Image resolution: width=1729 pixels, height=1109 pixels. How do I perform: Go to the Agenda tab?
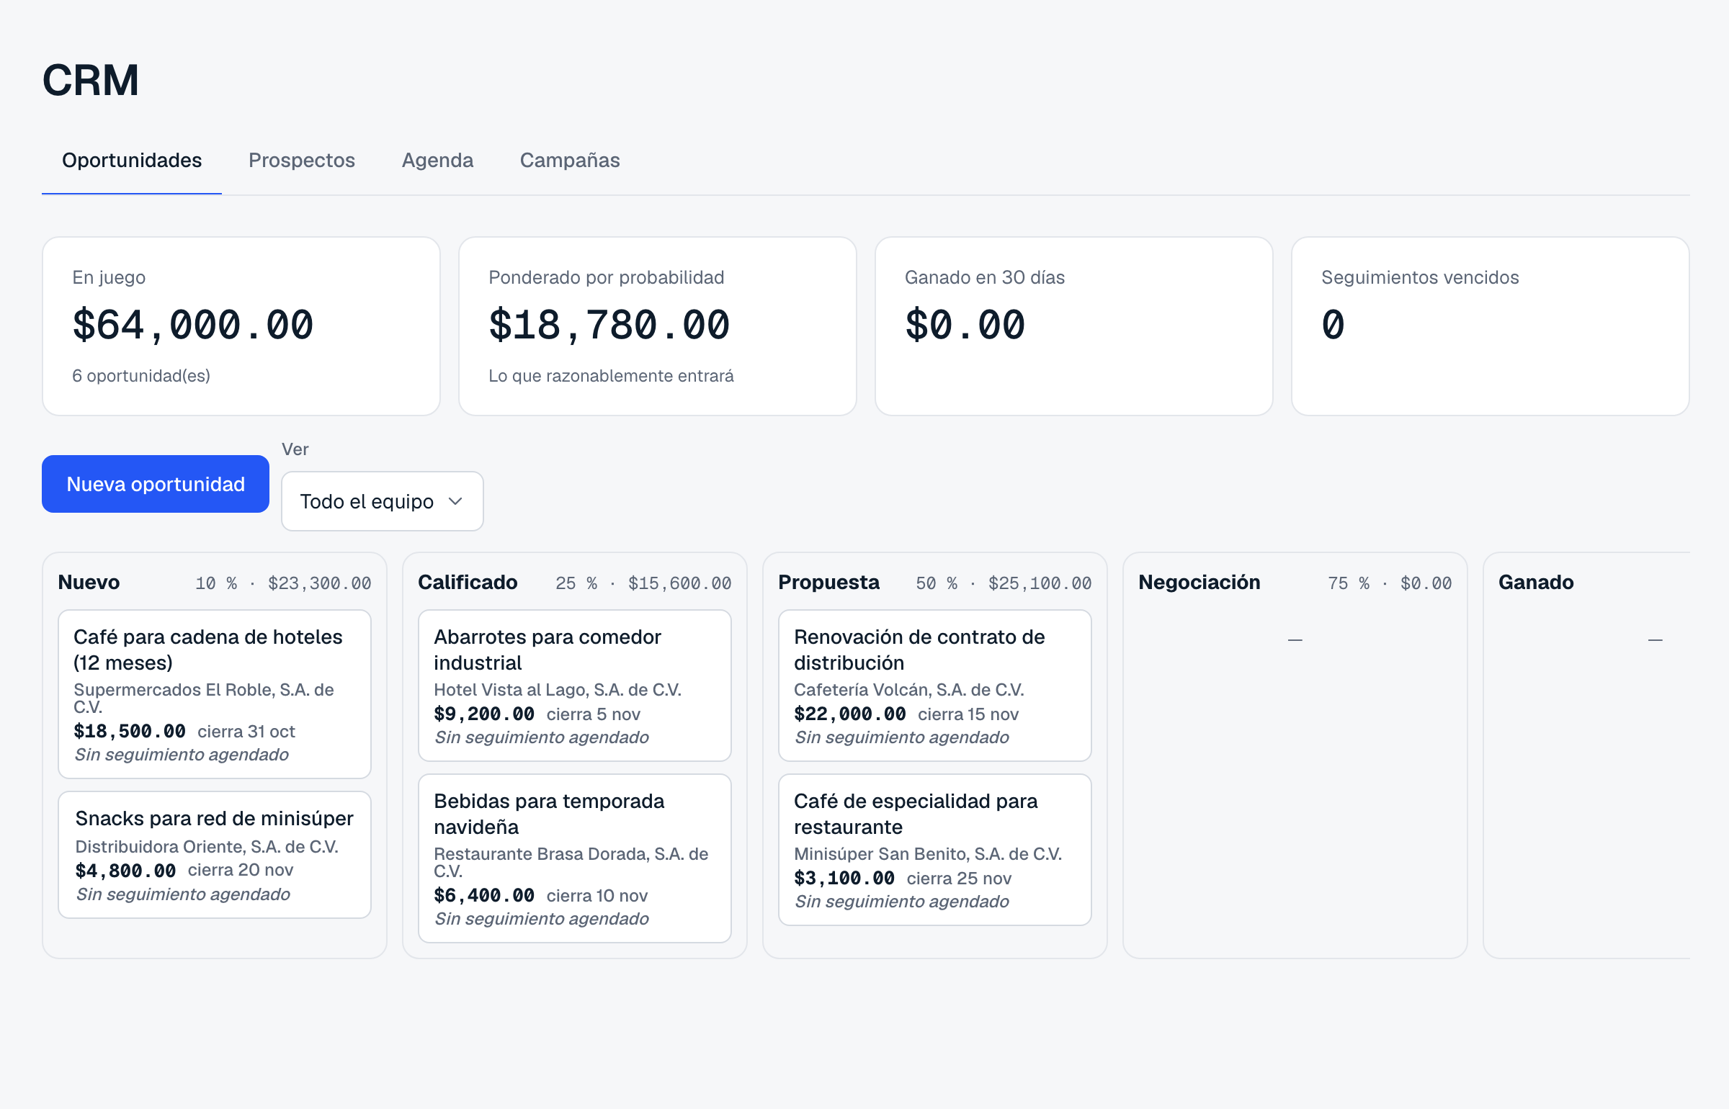pos(437,161)
